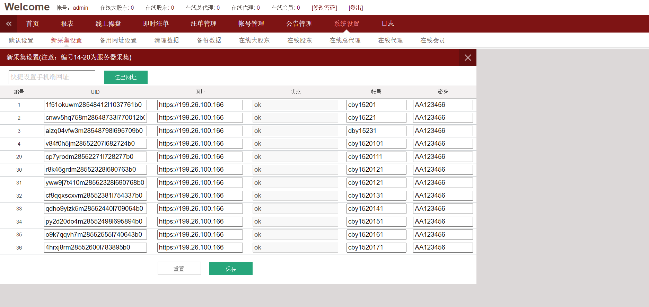Screen dimensions: 649x307
Task: Open the 清理数据 tab
Action: click(x=166, y=40)
